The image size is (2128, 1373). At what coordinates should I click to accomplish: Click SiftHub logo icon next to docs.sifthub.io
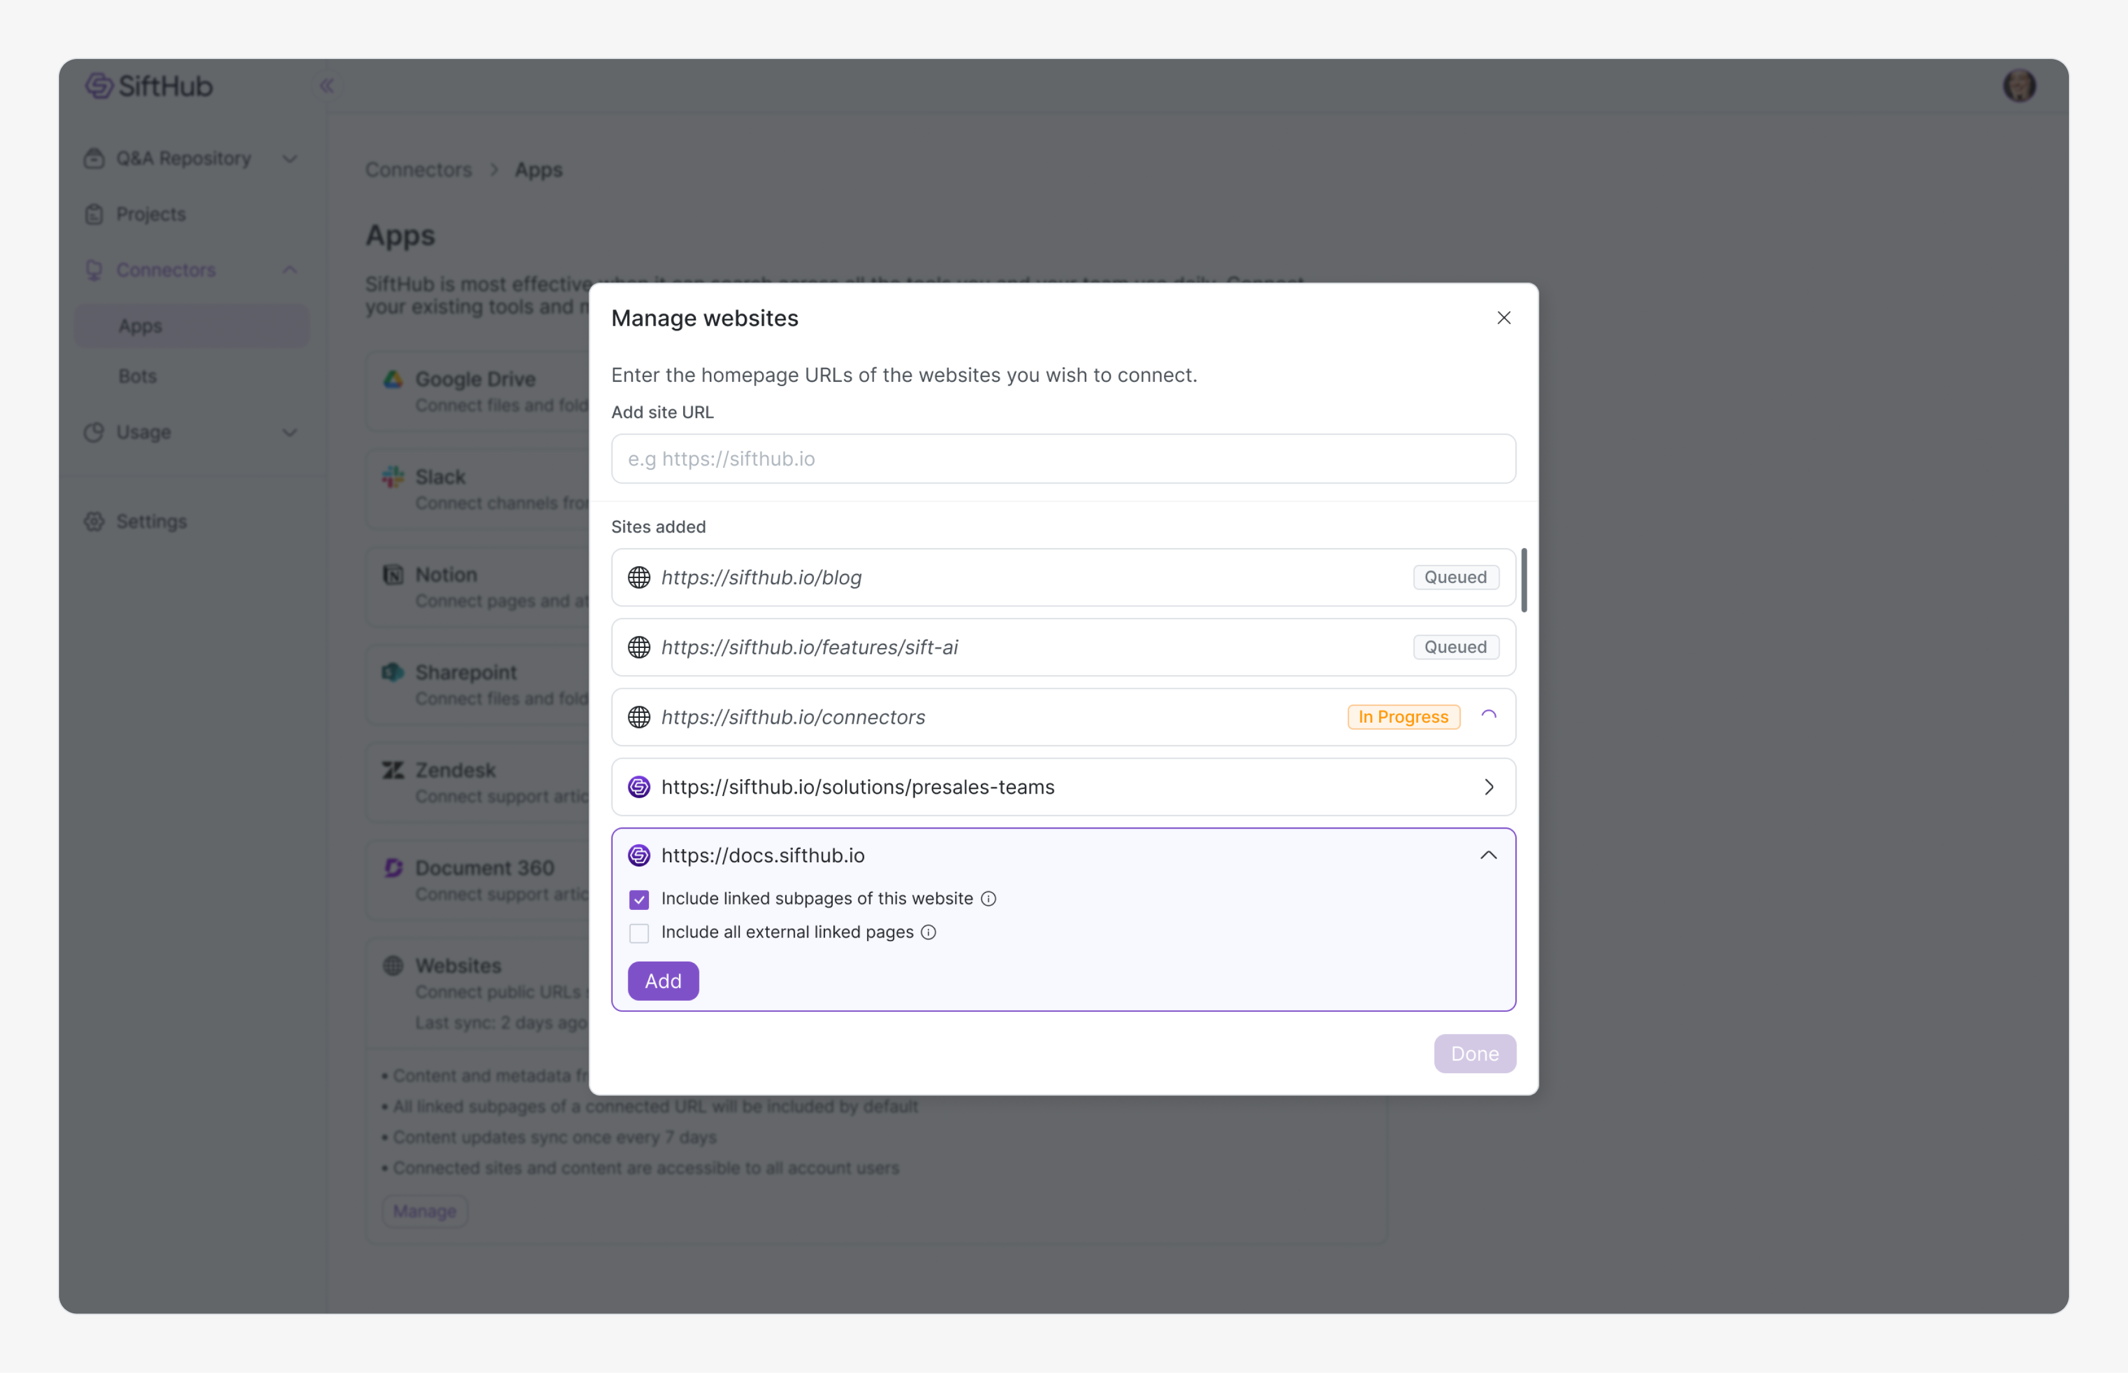click(x=639, y=856)
